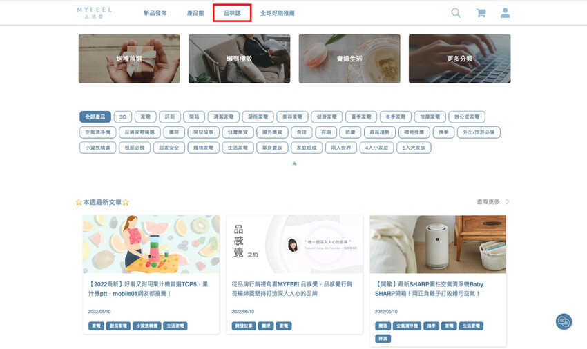
Task: Click 空氣清淨機 tag on SHARP article card
Action: 407,326
